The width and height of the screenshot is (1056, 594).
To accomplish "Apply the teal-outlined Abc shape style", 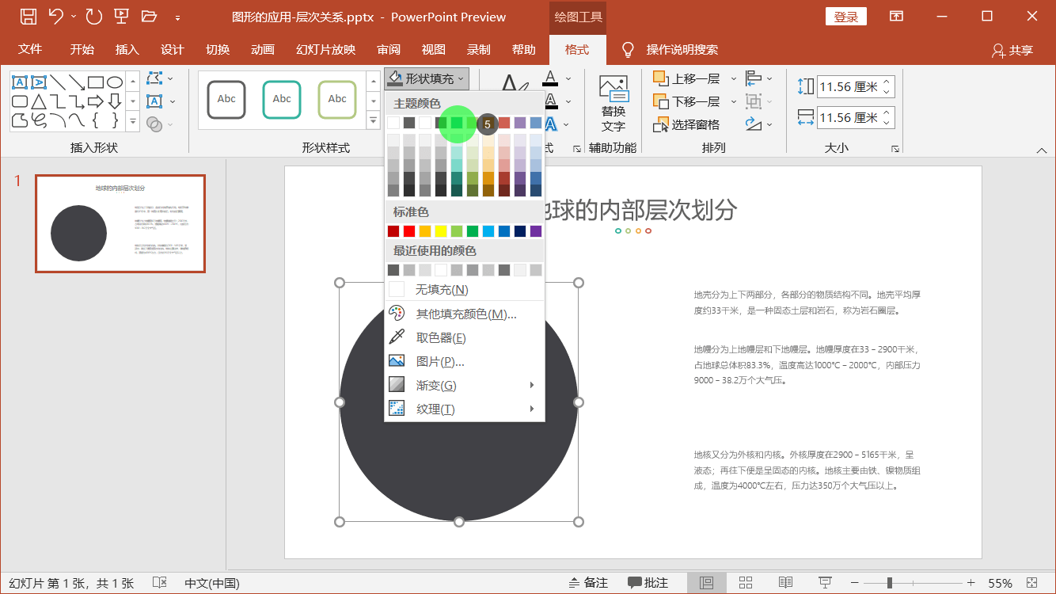I will [x=282, y=100].
